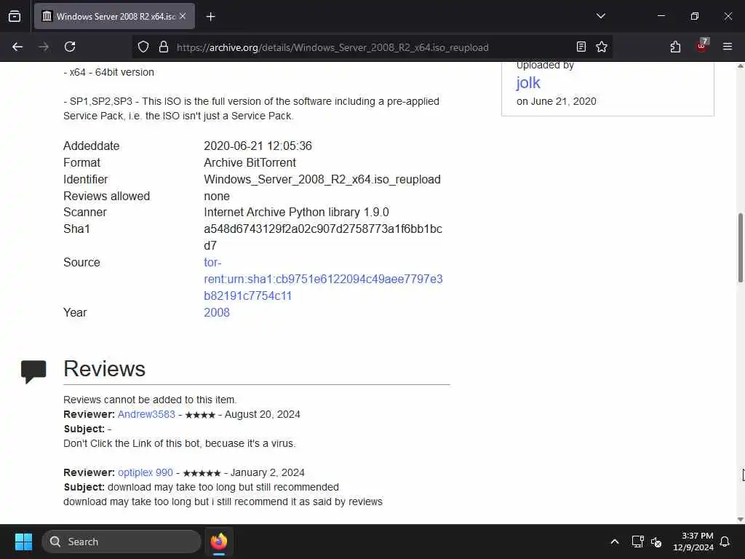Screen dimensions: 745x559
Task: Reload the current archive.org page
Action: click(x=70, y=47)
